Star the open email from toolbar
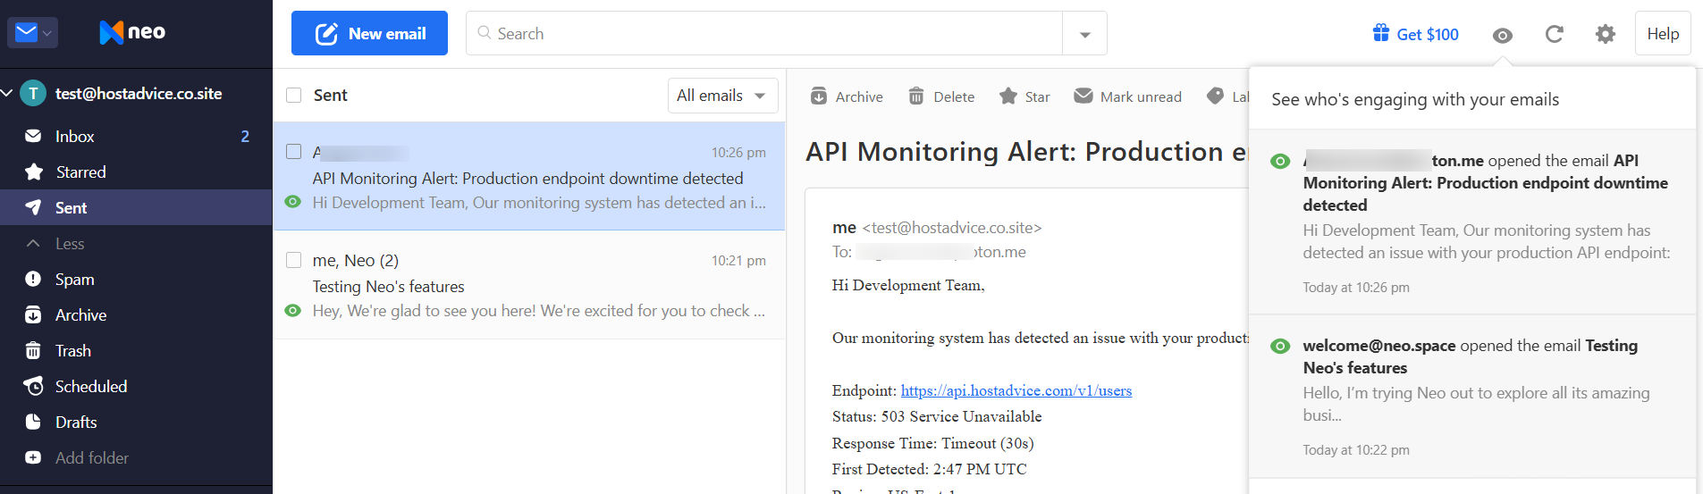Viewport: 1703px width, 494px height. pos(1024,96)
